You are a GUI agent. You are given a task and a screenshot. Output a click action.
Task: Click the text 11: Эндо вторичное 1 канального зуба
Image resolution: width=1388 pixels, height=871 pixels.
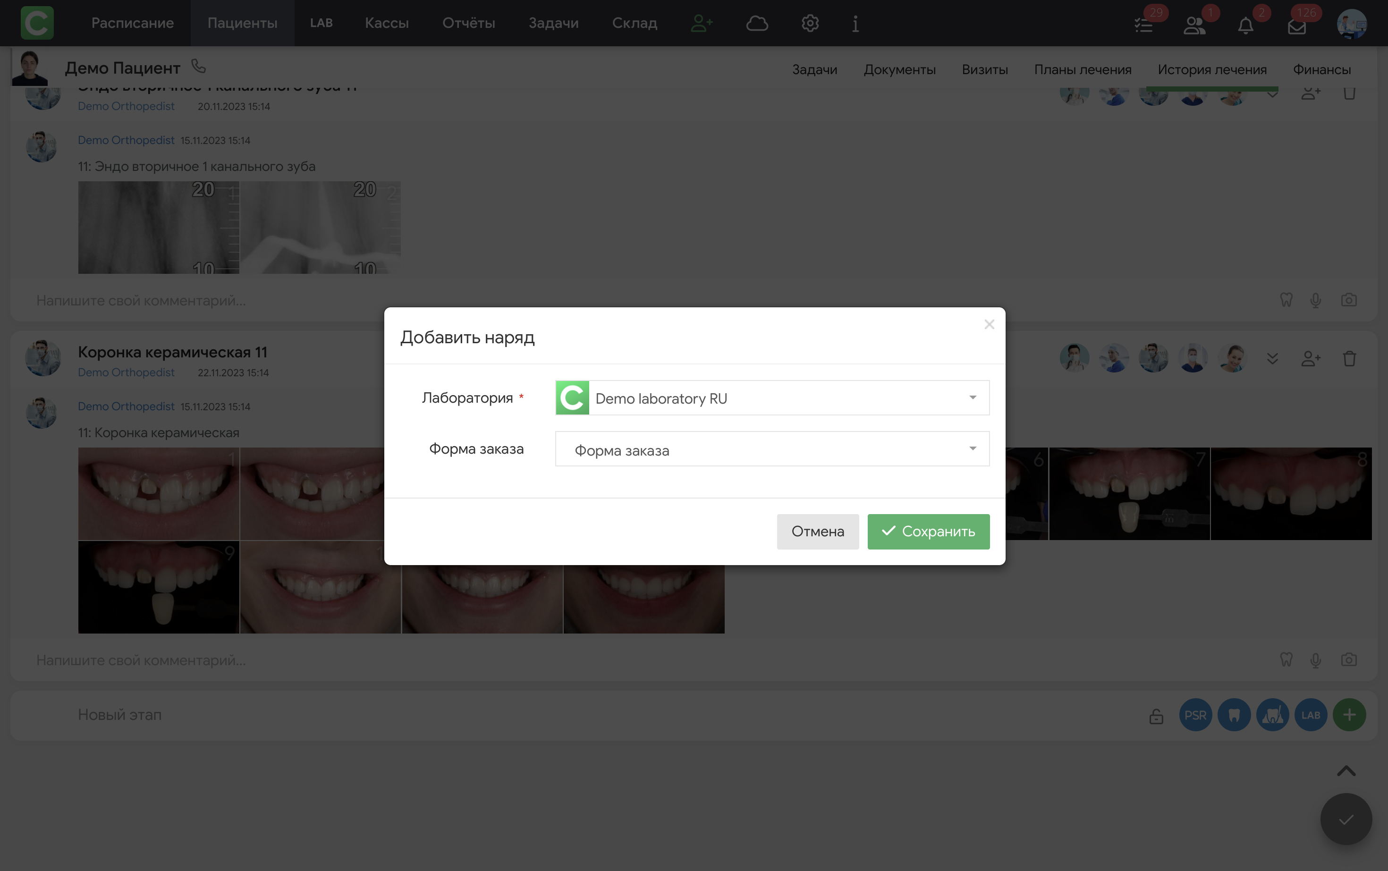197,167
